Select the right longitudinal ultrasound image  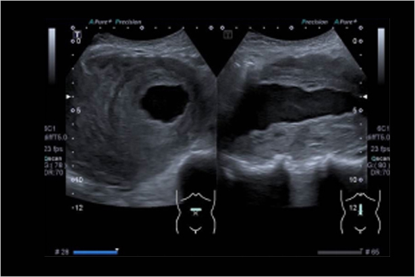pos(290,115)
